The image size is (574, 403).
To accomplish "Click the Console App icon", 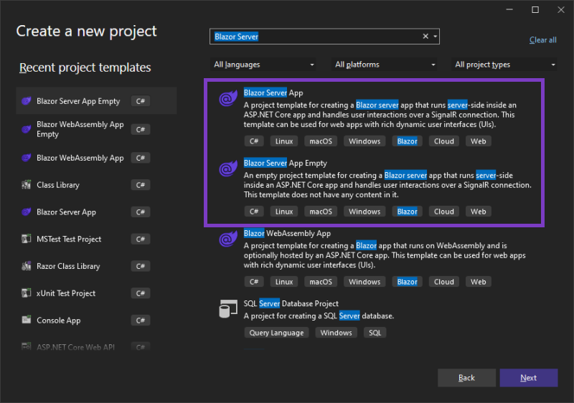I will pyautogui.click(x=27, y=320).
